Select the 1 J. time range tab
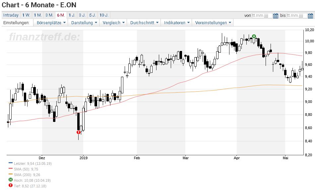 [x=72, y=15]
